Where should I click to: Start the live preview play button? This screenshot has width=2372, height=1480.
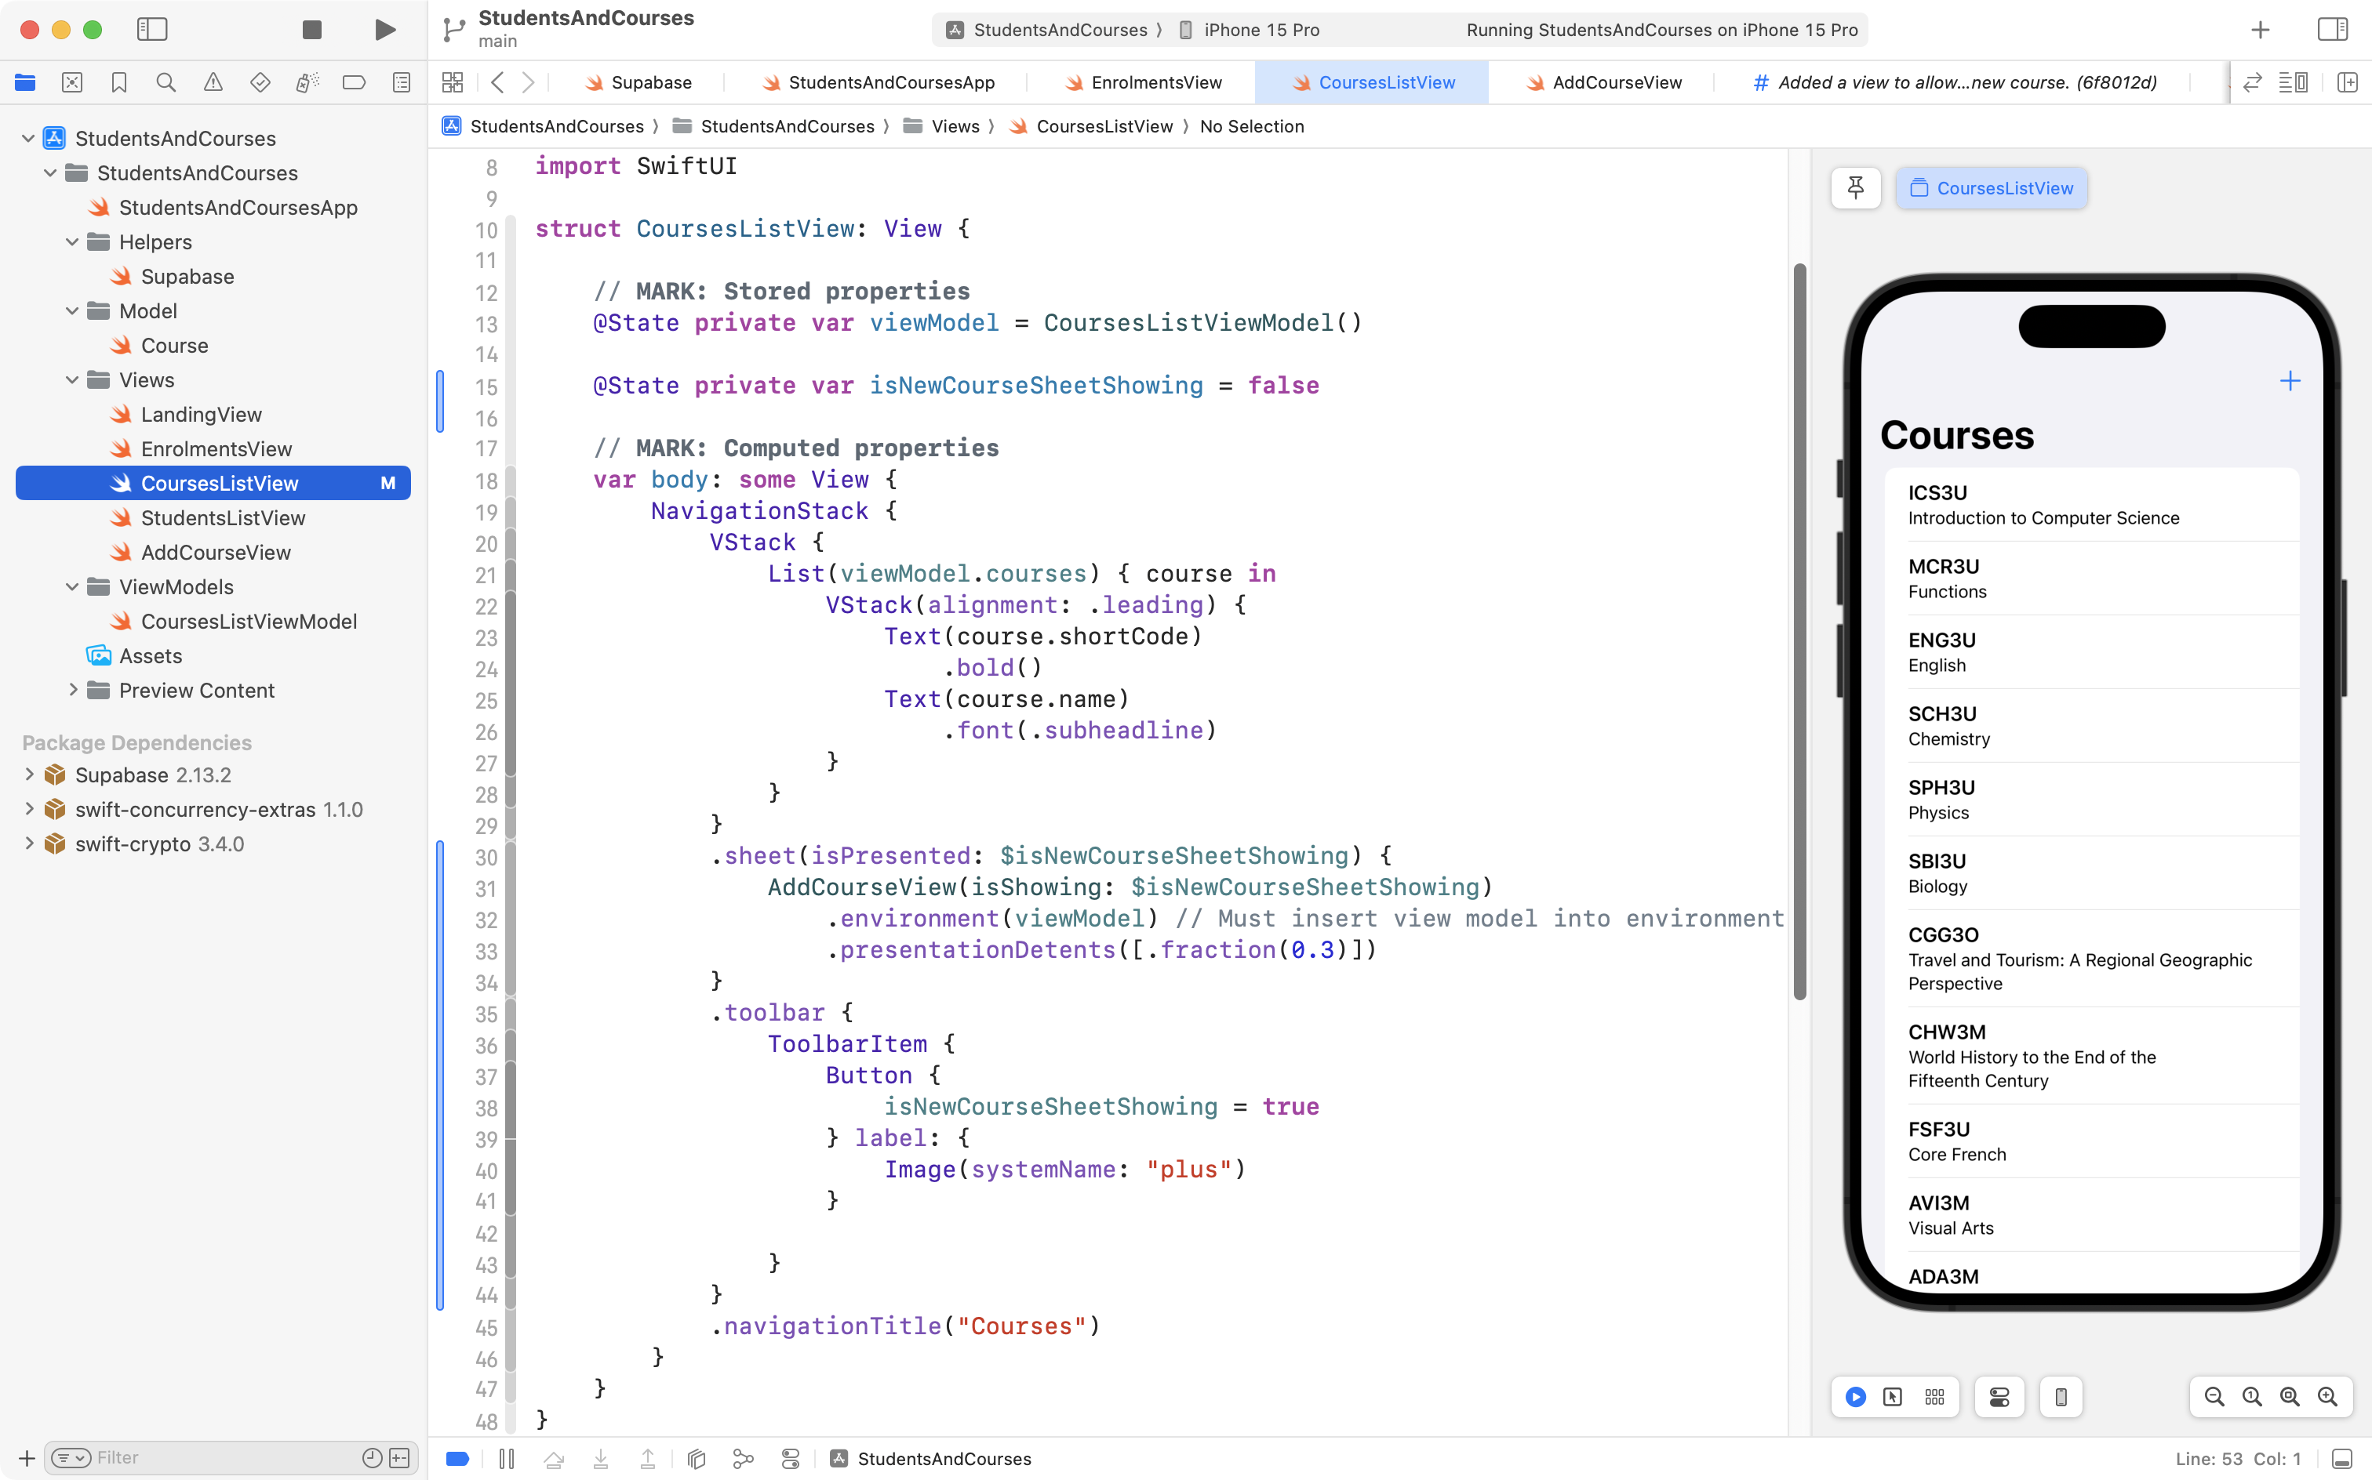click(x=1855, y=1397)
